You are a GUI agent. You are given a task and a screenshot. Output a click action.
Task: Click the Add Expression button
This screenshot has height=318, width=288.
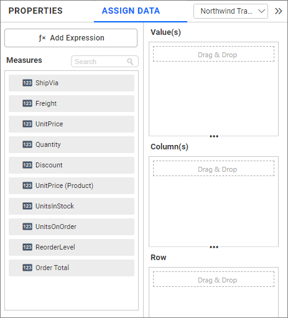coord(71,38)
